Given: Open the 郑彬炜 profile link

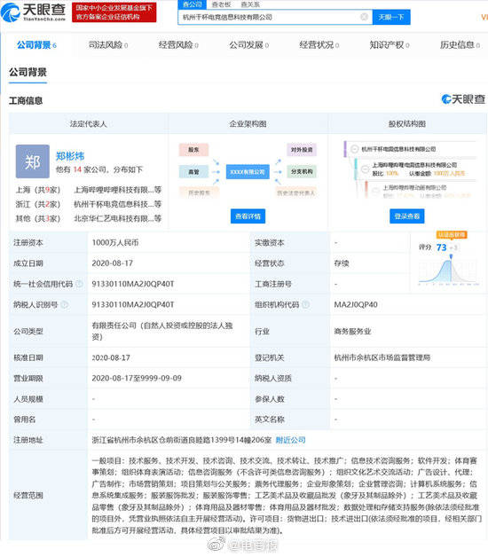Looking at the screenshot, I should [x=70, y=156].
